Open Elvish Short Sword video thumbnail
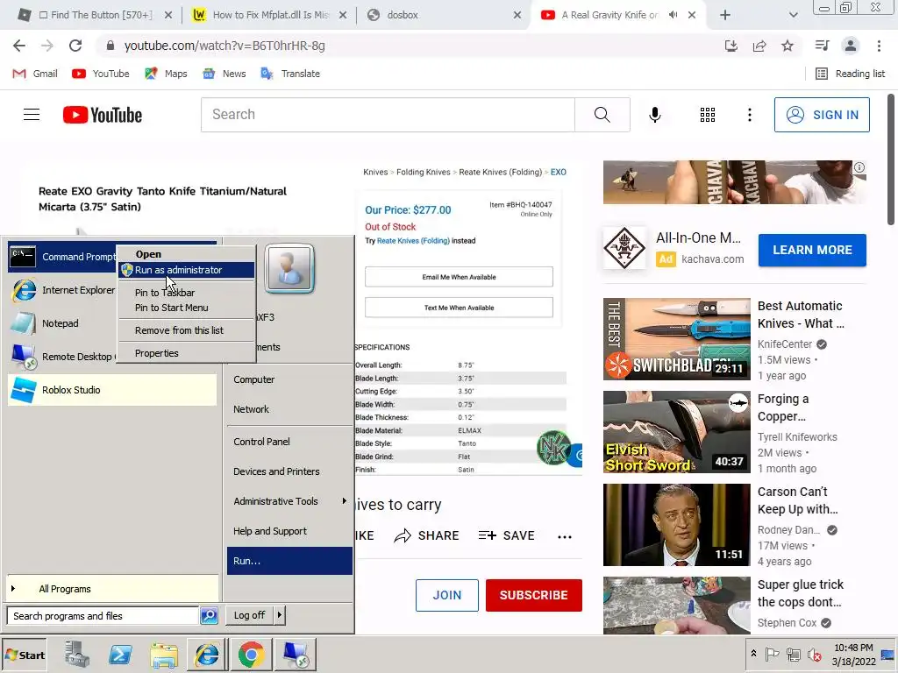This screenshot has height=673, width=898. pyautogui.click(x=676, y=432)
